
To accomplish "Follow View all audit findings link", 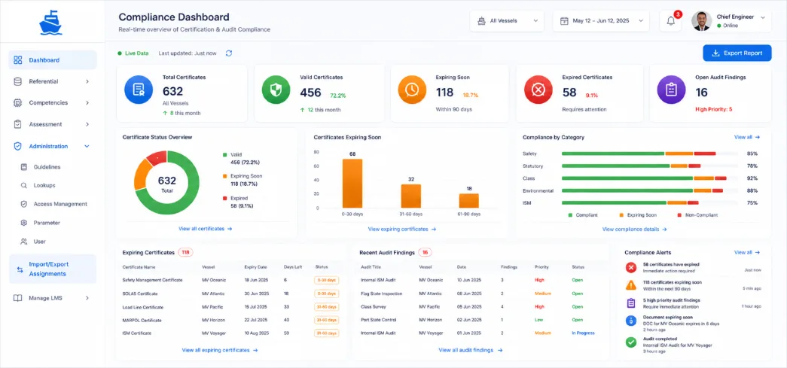I will coord(471,351).
